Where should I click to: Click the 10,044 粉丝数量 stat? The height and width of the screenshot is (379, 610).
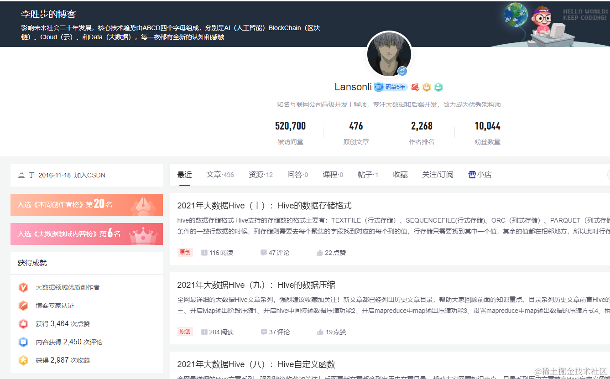487,133
